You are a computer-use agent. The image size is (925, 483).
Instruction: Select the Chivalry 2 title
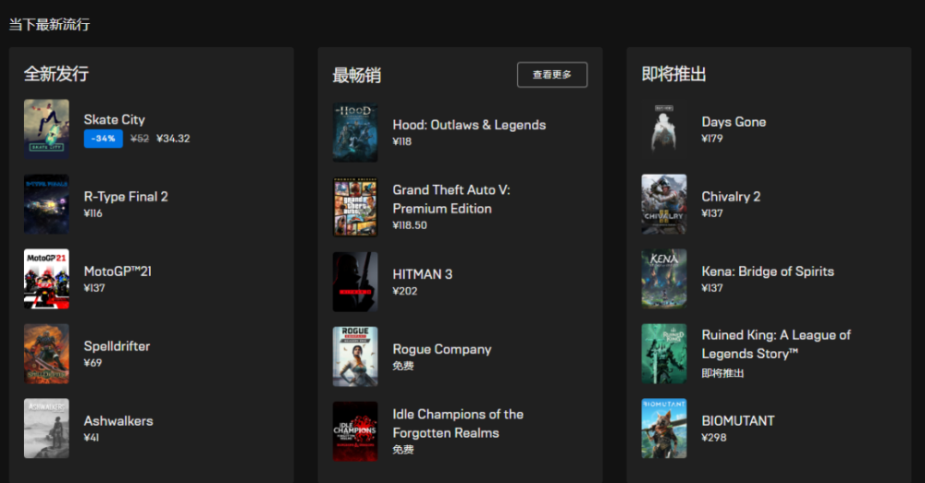pos(731,197)
